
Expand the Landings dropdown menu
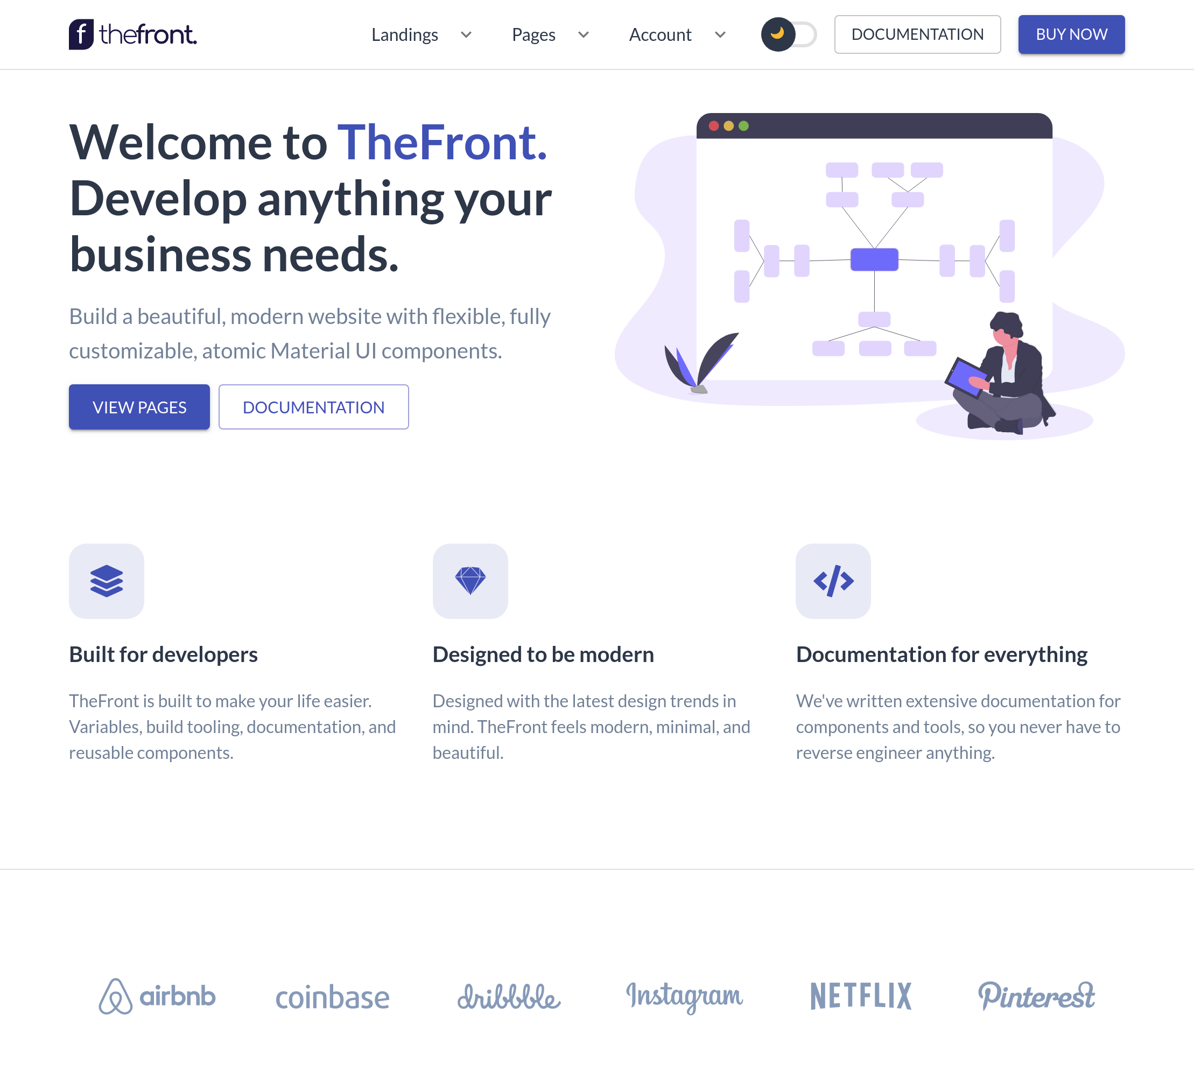coord(420,34)
